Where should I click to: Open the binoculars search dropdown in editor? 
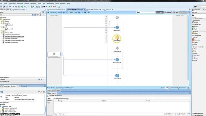point(138,12)
